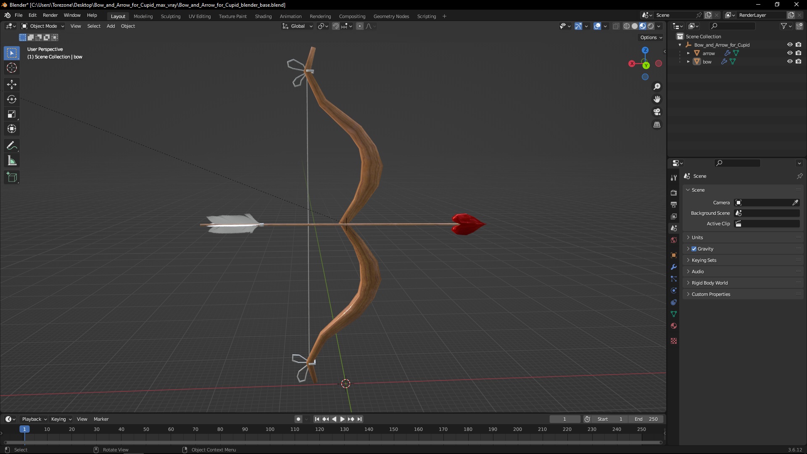
Task: Select the Rotate tool
Action: point(12,99)
